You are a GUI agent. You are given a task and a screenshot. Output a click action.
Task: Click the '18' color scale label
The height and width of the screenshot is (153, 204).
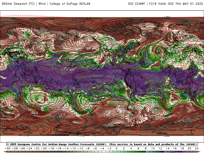pyautogui.click(x=182, y=148)
